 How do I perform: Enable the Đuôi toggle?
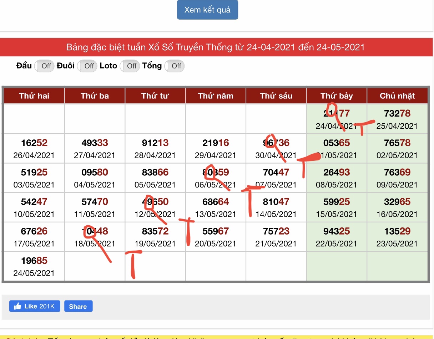pyautogui.click(x=87, y=66)
